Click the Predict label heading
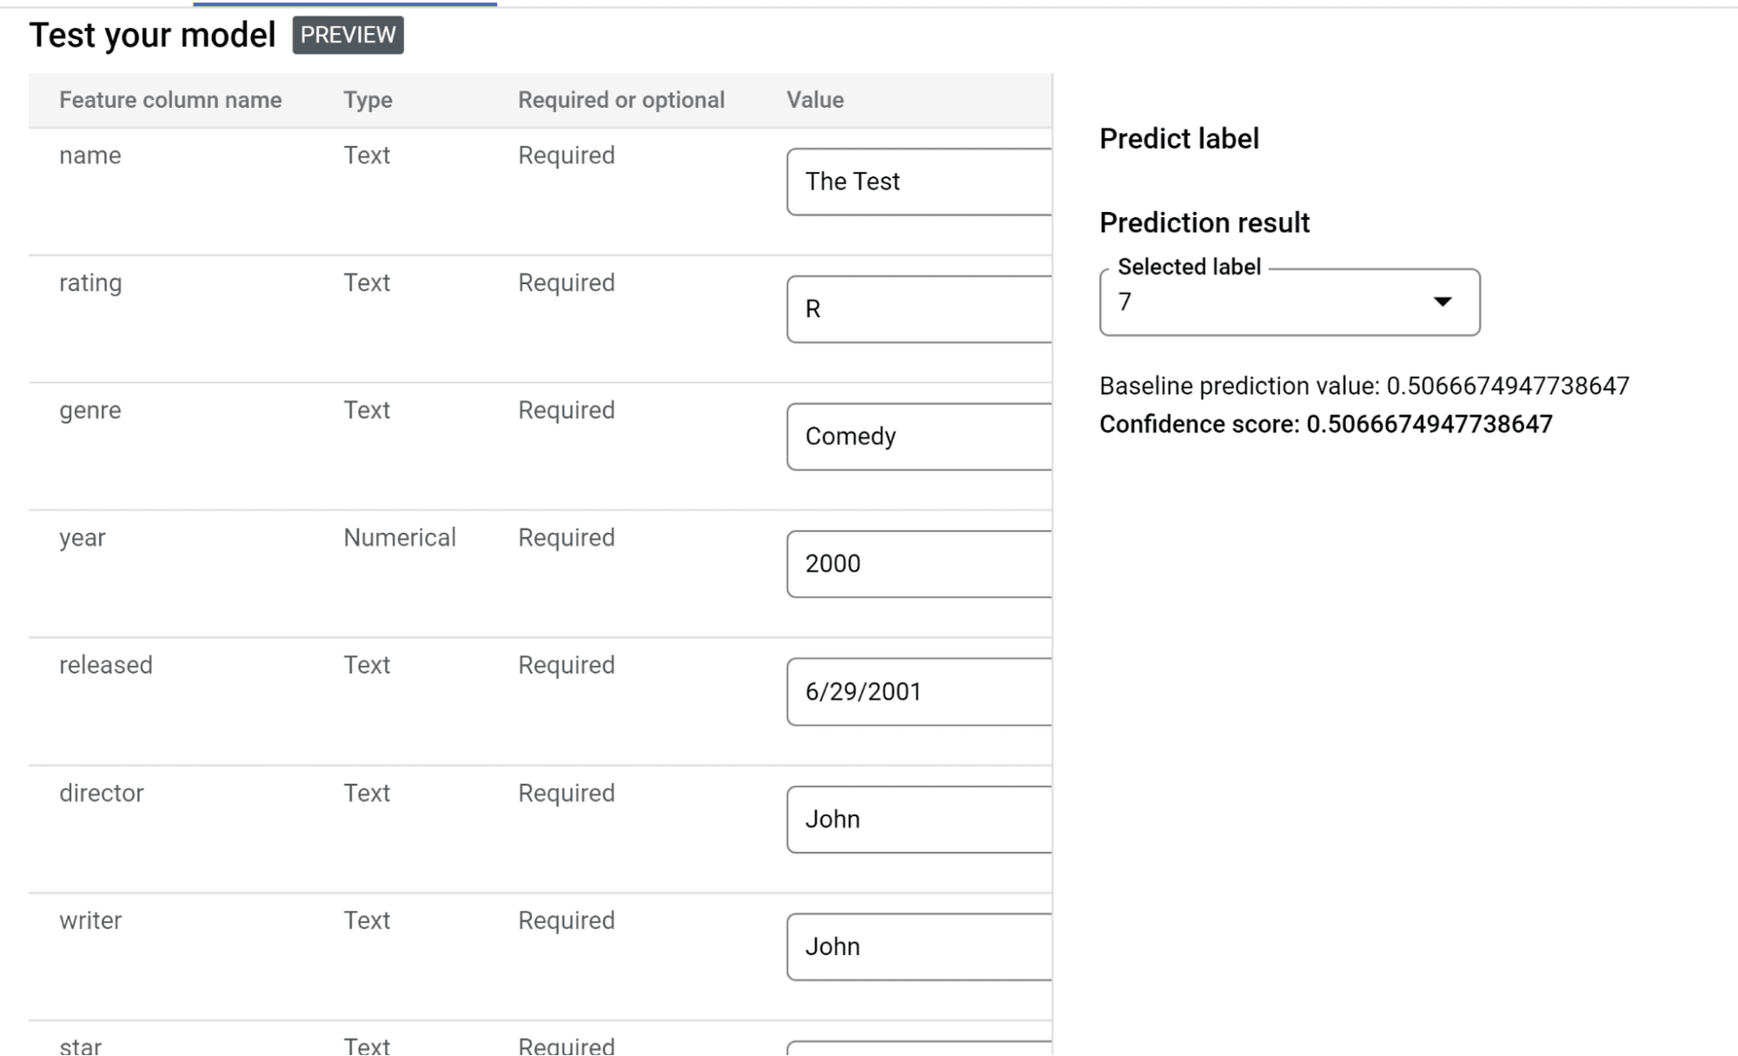1738x1056 pixels. pos(1178,139)
